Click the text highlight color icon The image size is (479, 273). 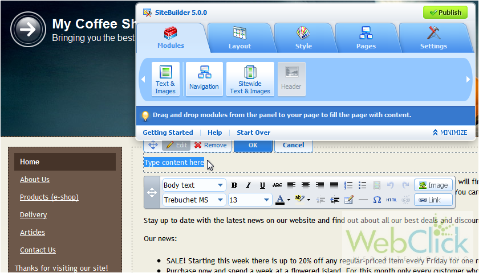tap(300, 199)
